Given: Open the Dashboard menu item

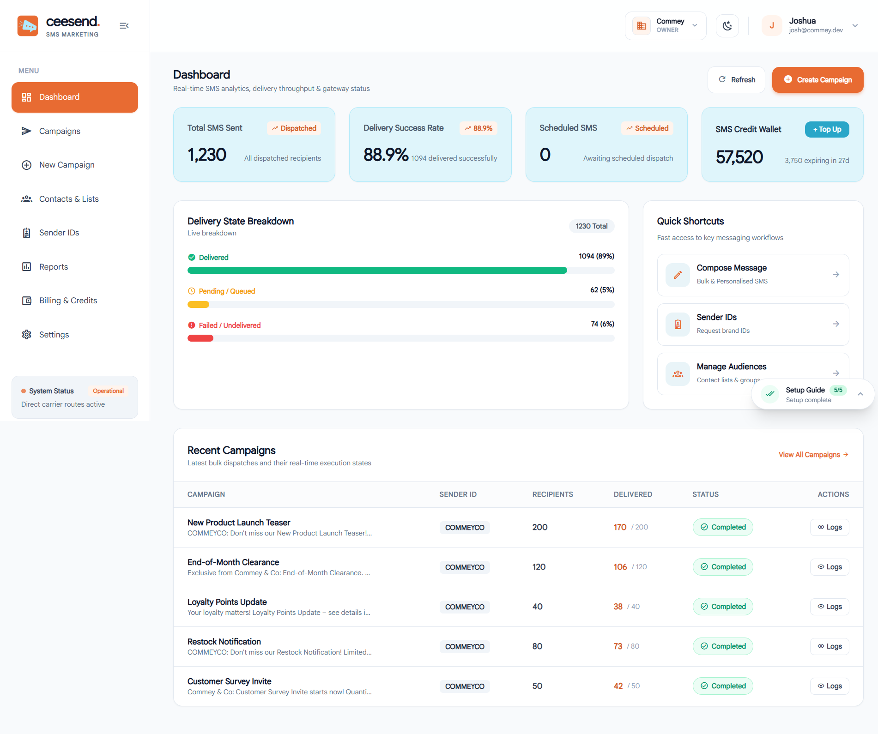Looking at the screenshot, I should (75, 97).
